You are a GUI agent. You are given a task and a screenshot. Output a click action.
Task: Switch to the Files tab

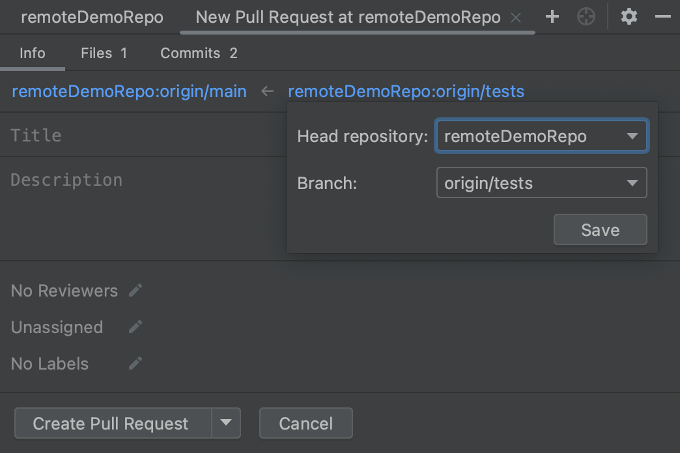(x=104, y=53)
